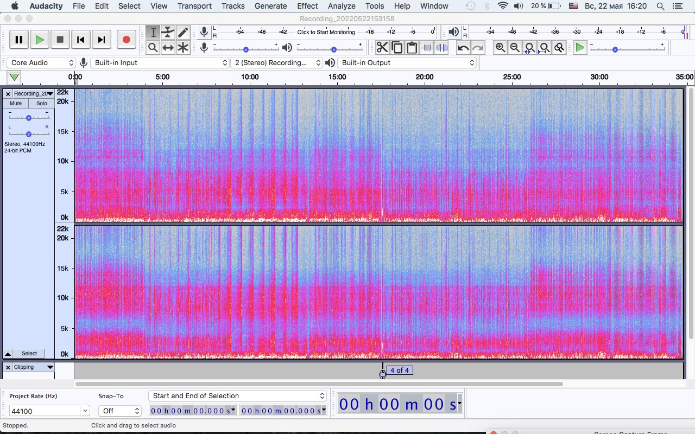Click the recording meter microphone icon
Screen dimensions: 695x434
[x=204, y=33]
